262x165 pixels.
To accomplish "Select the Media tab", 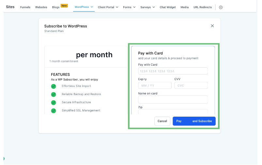I will [184, 7].
